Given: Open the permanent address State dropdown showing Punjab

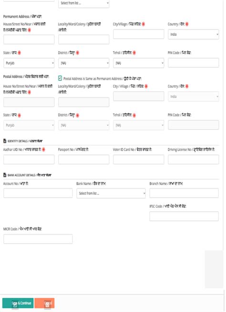Looking at the screenshot, I should point(29,63).
